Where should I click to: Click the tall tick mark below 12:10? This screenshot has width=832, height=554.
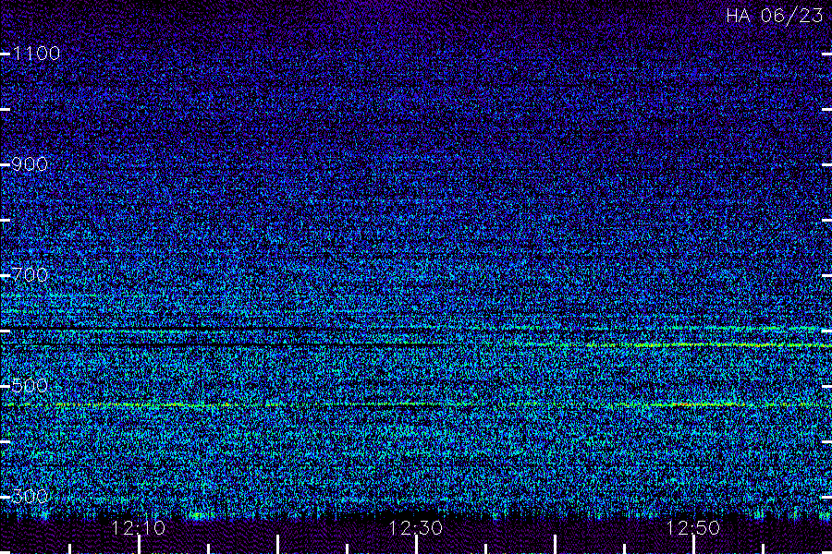139,545
